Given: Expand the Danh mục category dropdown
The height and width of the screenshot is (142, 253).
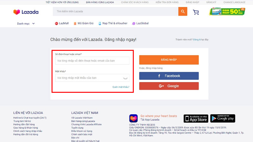Looking at the screenshot, I should [26, 24].
